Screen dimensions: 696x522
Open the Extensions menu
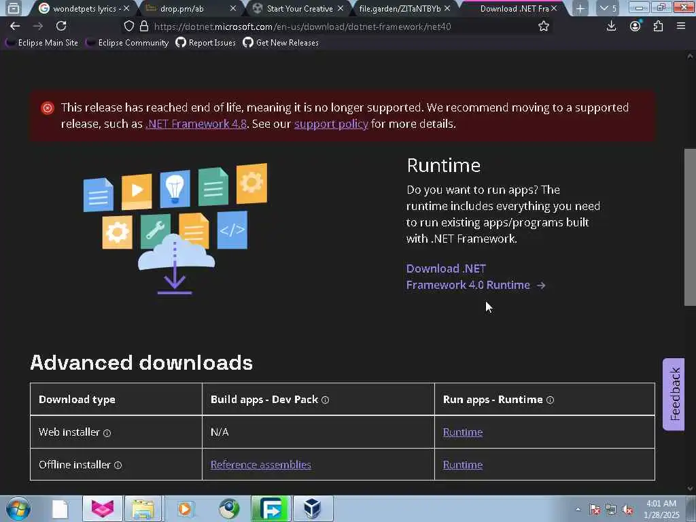[x=658, y=27]
